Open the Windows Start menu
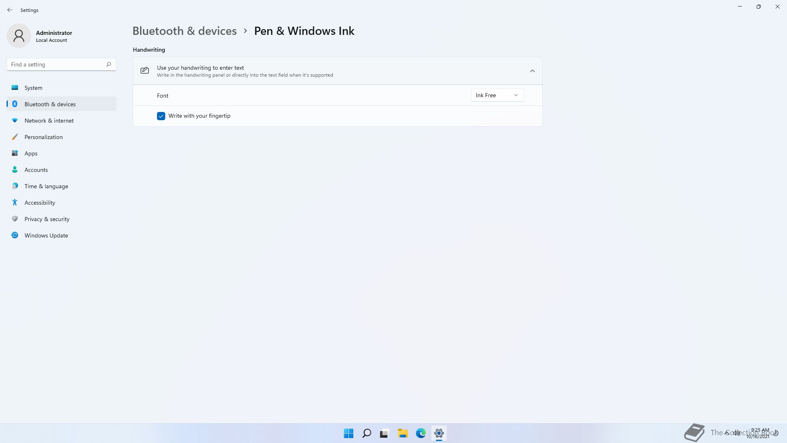Image resolution: width=787 pixels, height=443 pixels. coord(349,433)
